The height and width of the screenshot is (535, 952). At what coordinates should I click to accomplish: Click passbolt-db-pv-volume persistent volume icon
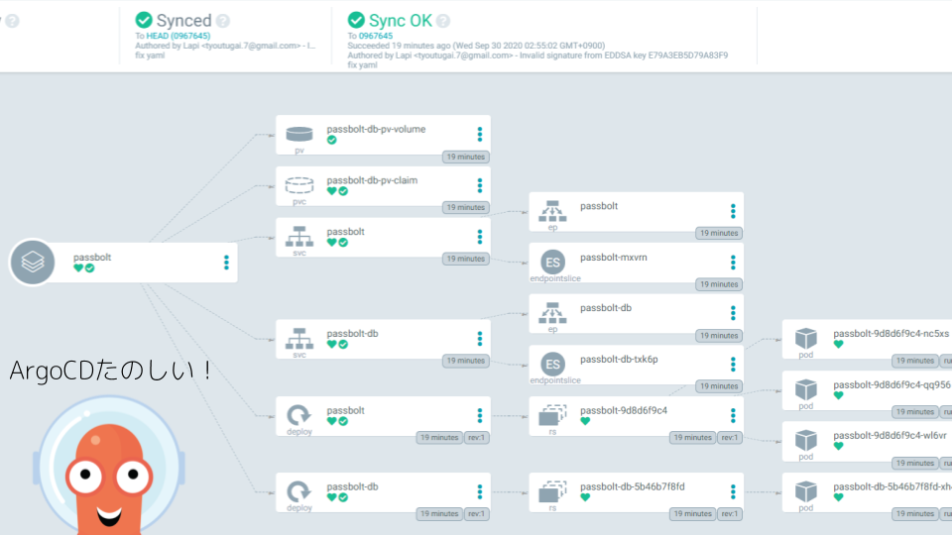[x=299, y=134]
